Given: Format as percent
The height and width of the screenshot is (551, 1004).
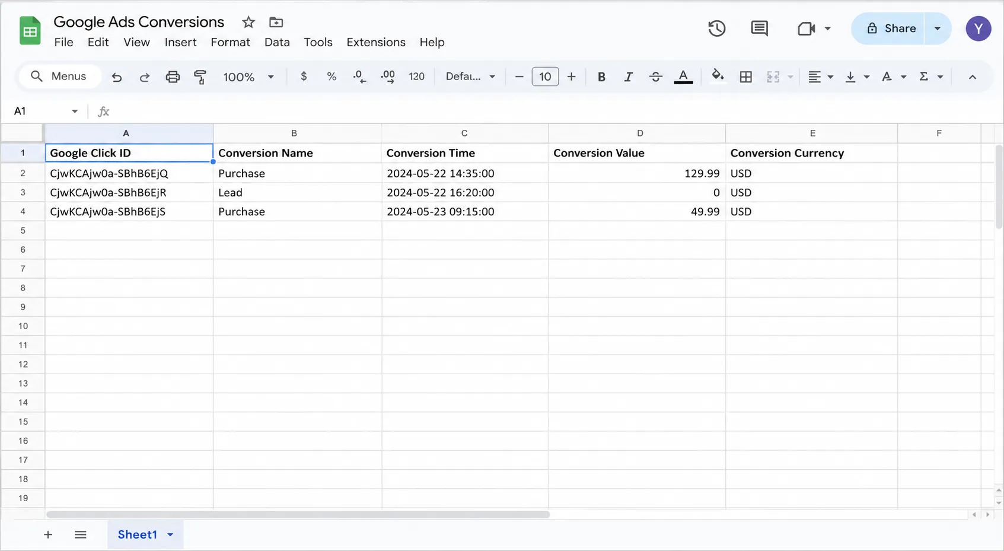Looking at the screenshot, I should (332, 77).
